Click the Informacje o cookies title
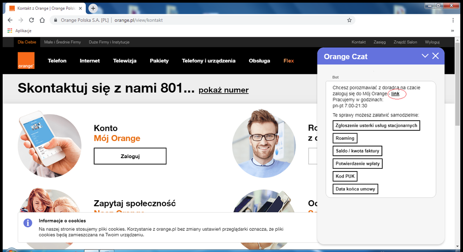Viewport: 463px width, 252px height. click(62, 221)
